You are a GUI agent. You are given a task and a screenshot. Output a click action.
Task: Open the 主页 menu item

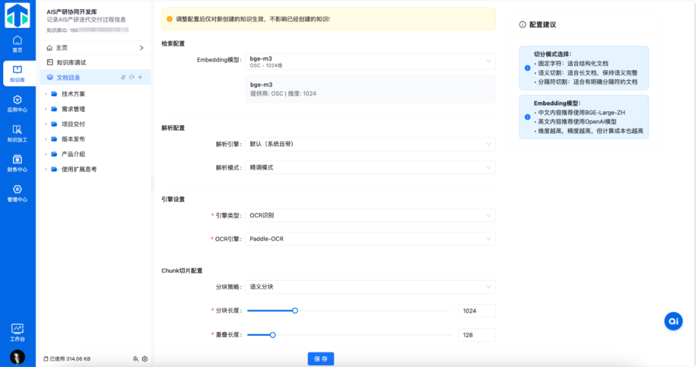point(62,48)
